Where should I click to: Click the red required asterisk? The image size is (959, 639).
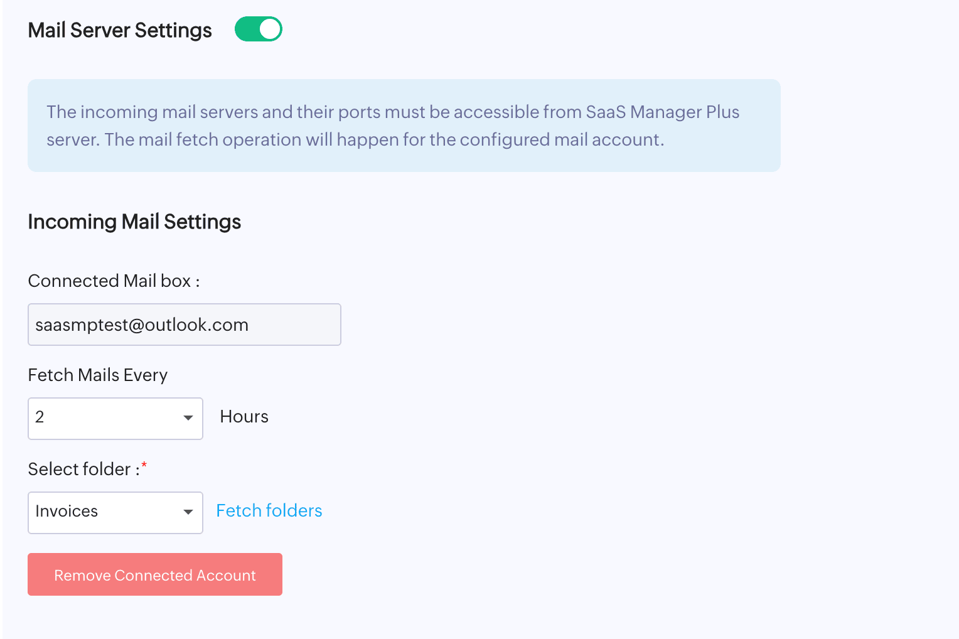coord(144,465)
